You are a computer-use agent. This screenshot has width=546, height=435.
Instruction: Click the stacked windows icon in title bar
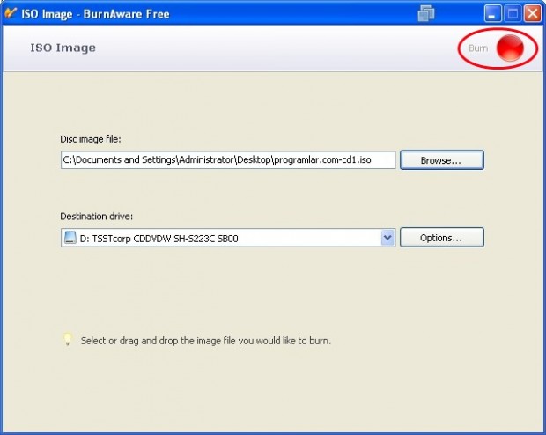point(426,13)
